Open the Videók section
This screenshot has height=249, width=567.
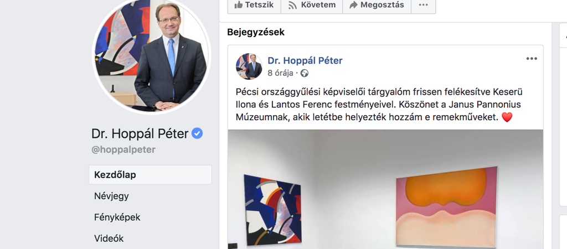point(109,238)
